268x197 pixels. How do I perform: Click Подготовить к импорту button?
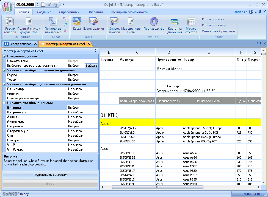tap(50, 175)
